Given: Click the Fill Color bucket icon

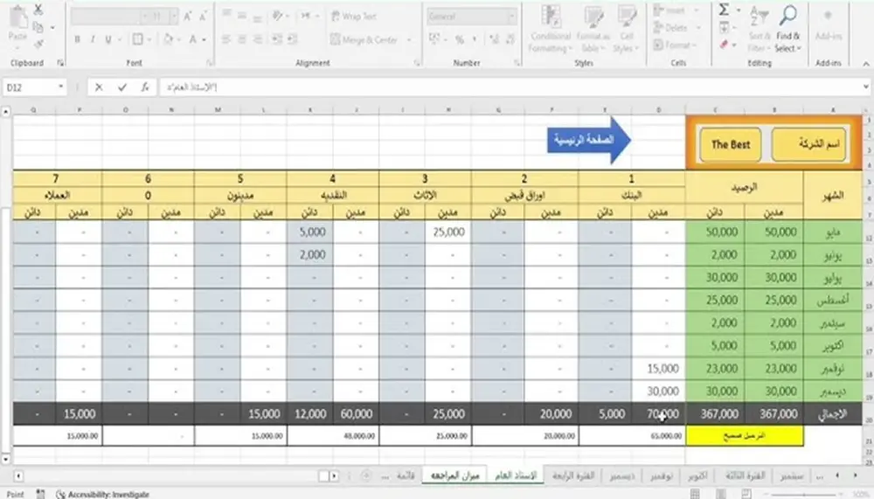Looking at the screenshot, I should pyautogui.click(x=168, y=39).
